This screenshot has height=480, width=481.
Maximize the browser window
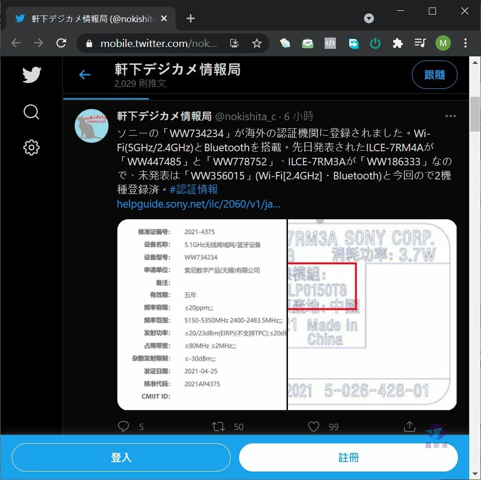point(432,11)
